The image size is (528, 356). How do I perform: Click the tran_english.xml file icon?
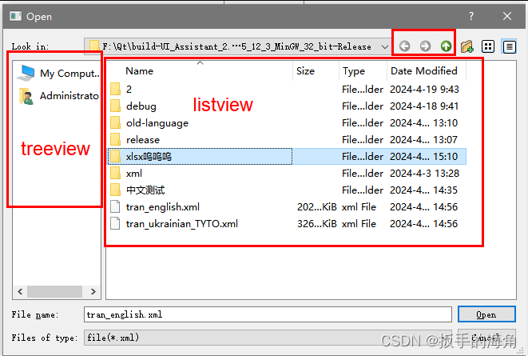pos(115,206)
